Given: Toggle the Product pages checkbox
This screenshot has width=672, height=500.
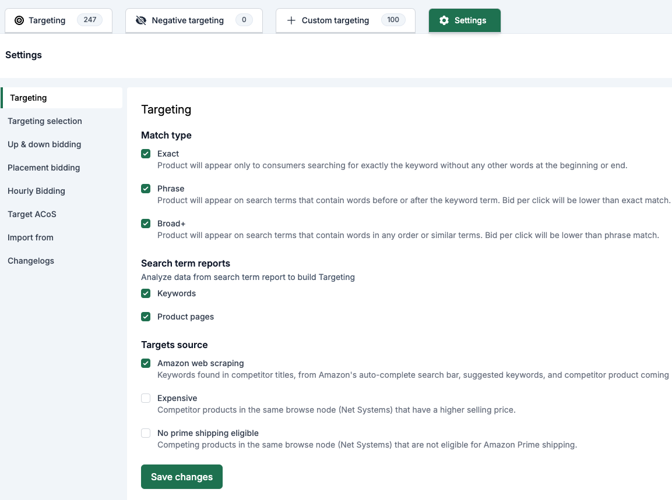Looking at the screenshot, I should pyautogui.click(x=146, y=317).
